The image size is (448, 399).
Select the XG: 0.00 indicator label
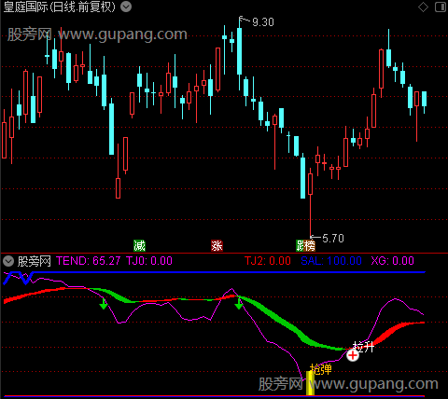(393, 261)
